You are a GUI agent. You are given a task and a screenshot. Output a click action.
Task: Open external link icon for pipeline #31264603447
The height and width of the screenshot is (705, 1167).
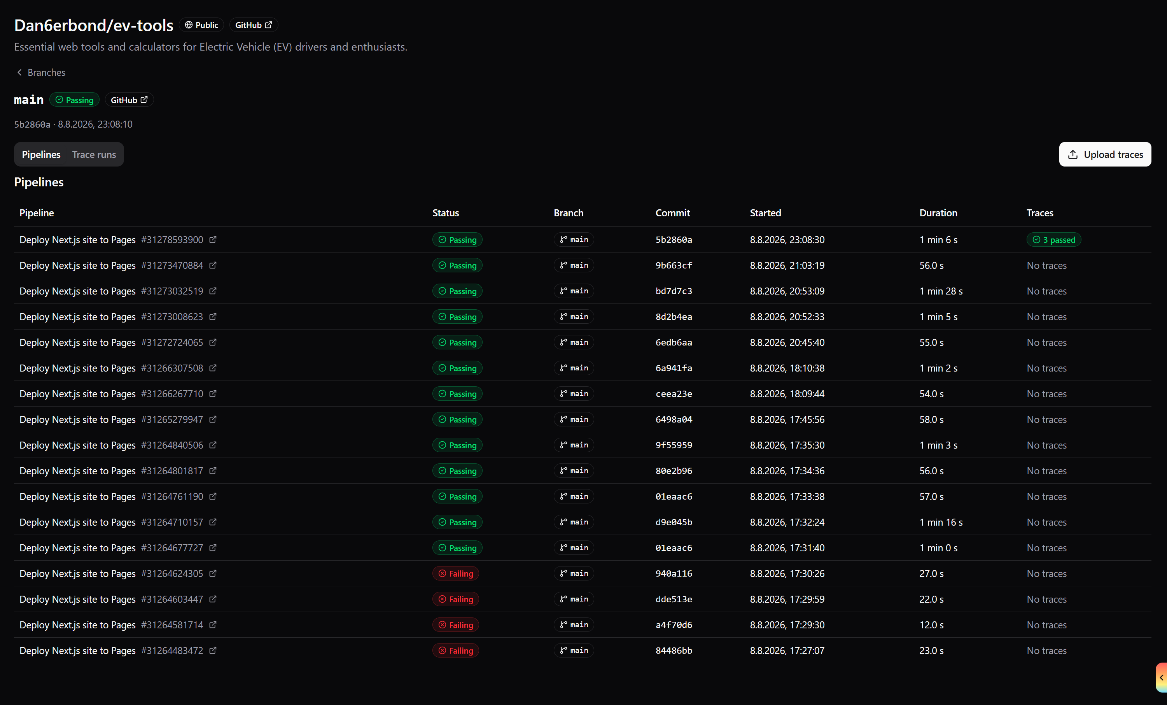pos(213,599)
